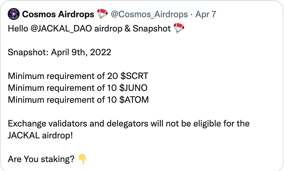Click the pointing-down hand emoji
Image resolution: width=284 pixels, height=171 pixels.
(x=82, y=159)
